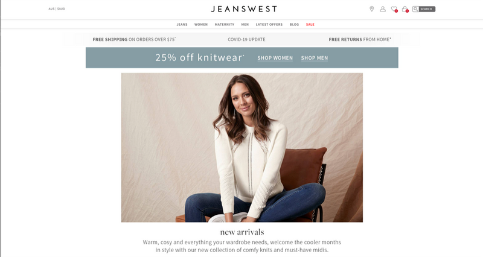This screenshot has height=257, width=483.
Task: Open the Maternity menu
Action: 224,25
